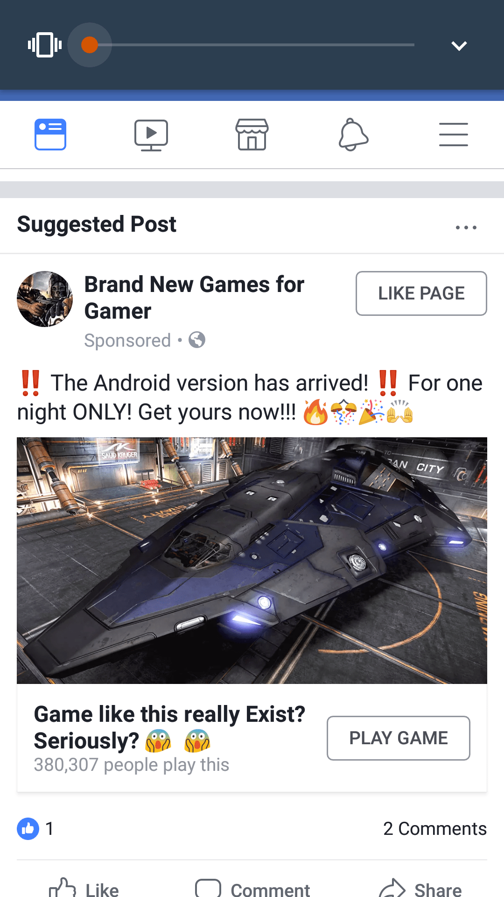
Task: Adjust the orange volume slider knob
Action: click(90, 45)
